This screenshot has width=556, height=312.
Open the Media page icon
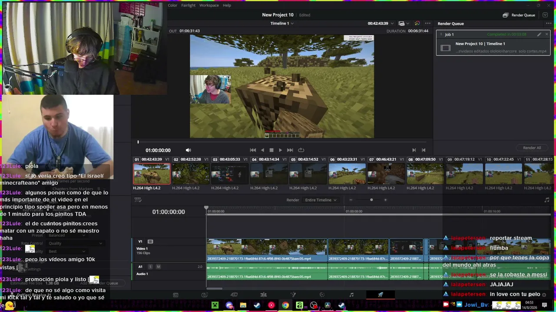click(x=175, y=295)
